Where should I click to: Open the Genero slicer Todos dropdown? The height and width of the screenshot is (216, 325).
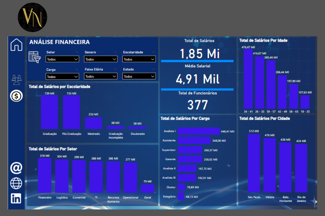pyautogui.click(x=101, y=59)
